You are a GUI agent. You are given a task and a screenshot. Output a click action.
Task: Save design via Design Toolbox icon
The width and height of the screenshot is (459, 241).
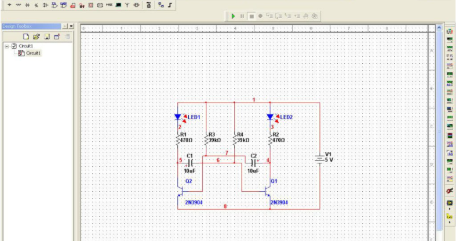coord(47,36)
